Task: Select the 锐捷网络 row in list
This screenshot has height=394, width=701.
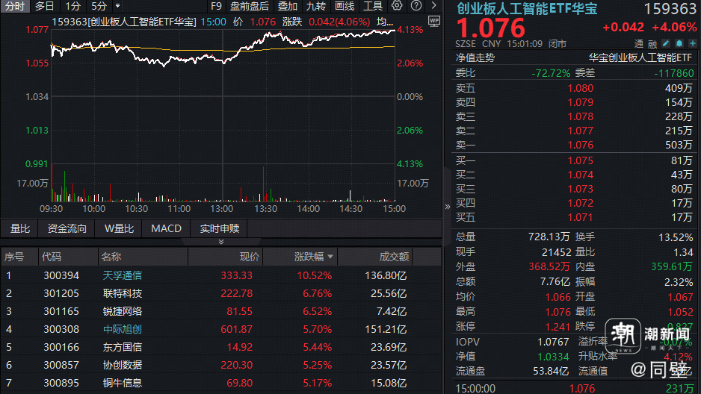Action: pos(221,311)
